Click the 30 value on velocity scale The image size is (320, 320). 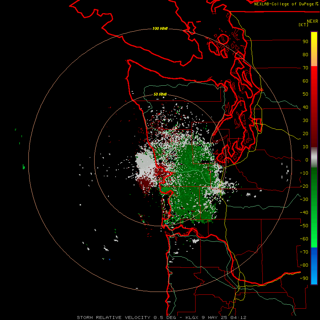tap(305, 121)
